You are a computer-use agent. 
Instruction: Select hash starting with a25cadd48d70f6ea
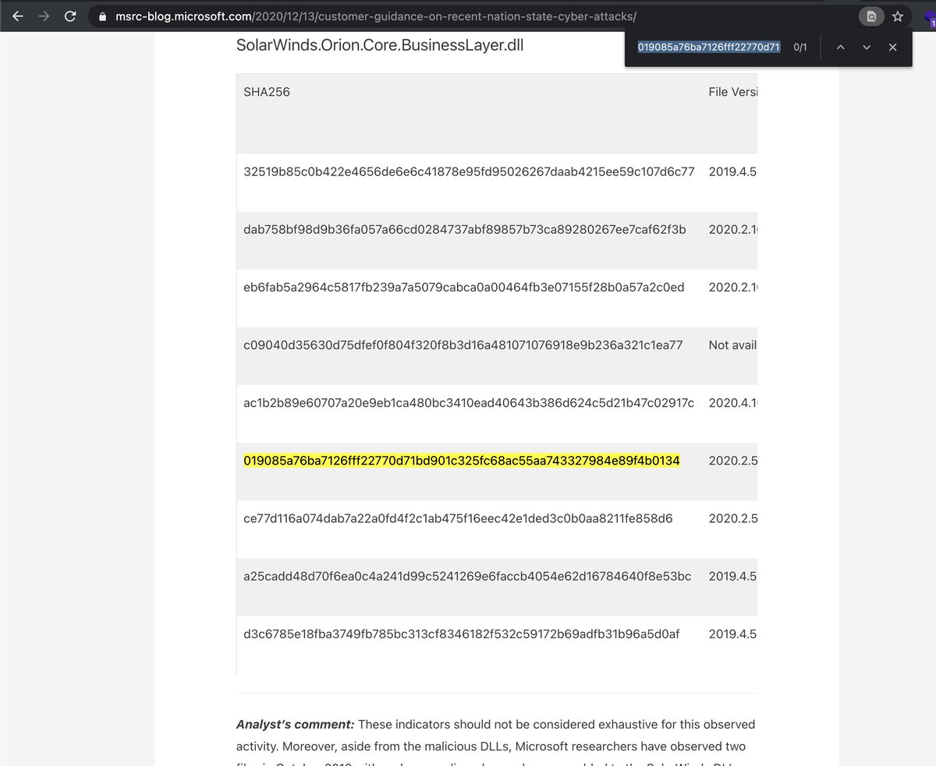point(467,577)
